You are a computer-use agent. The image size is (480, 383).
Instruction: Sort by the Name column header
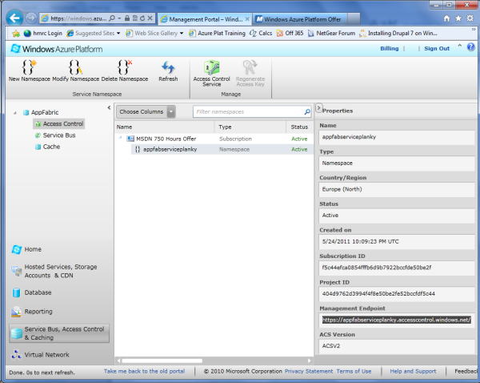[x=165, y=127]
